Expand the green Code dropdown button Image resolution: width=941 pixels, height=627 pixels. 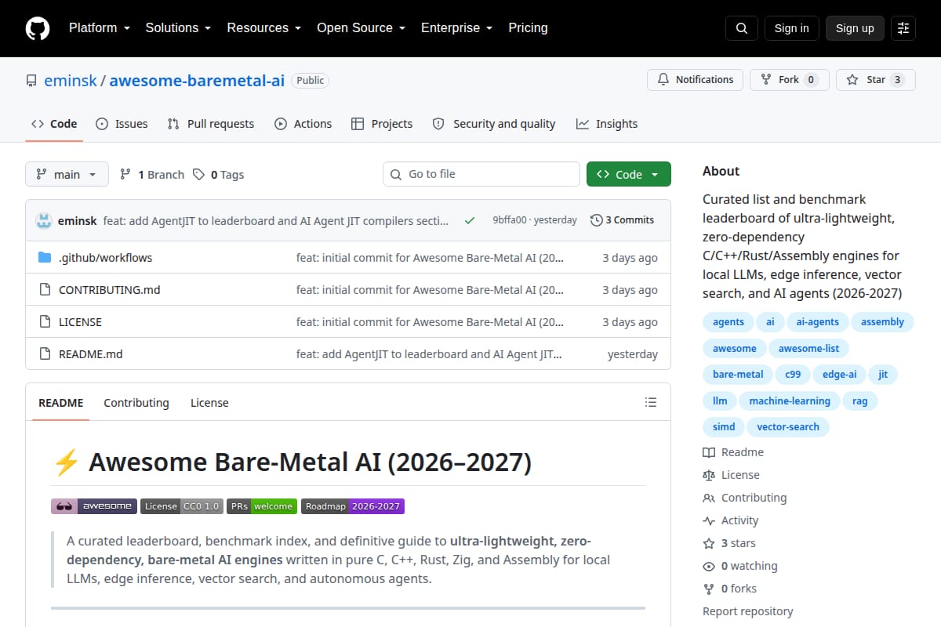click(x=629, y=175)
